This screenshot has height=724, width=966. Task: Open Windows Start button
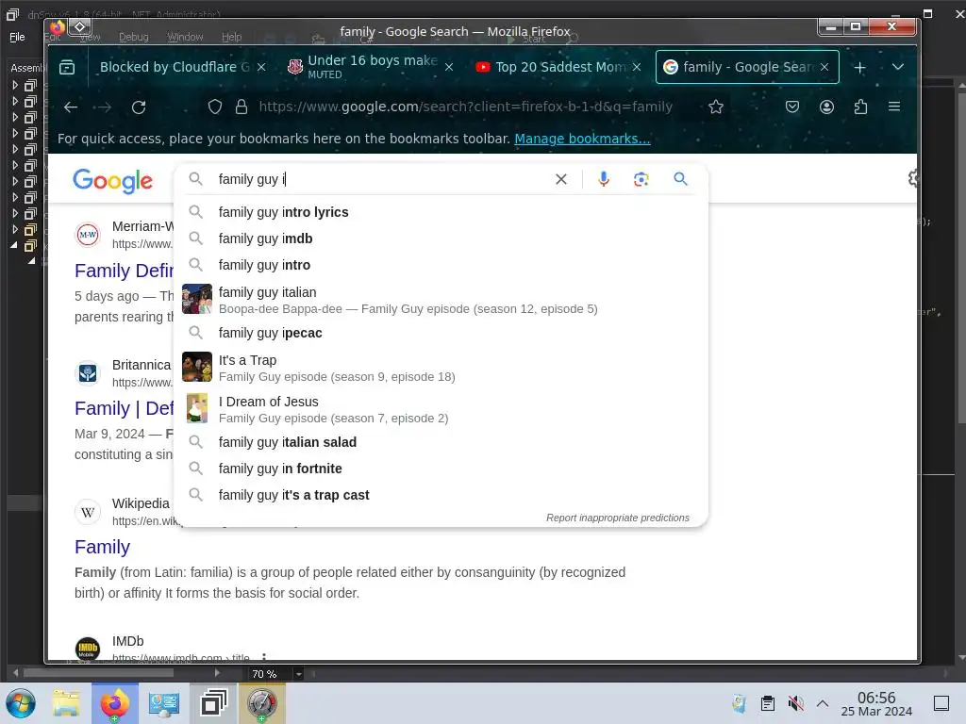21,703
